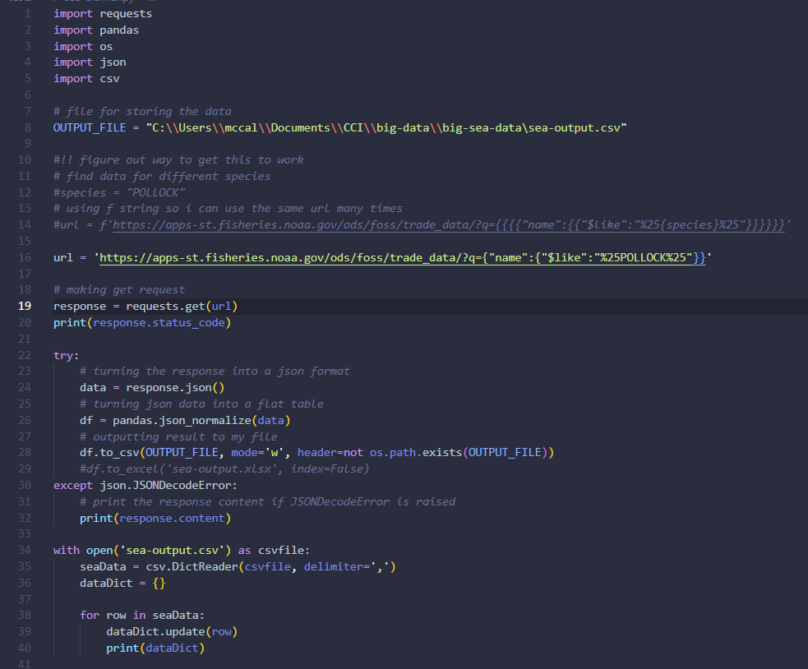Click the 'for row in seaData:' loop line
Image resolution: width=808 pixels, height=669 pixels.
[140, 615]
